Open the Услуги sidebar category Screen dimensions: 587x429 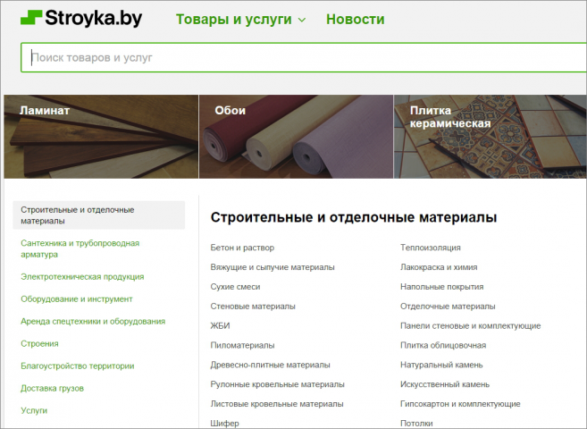tap(34, 410)
